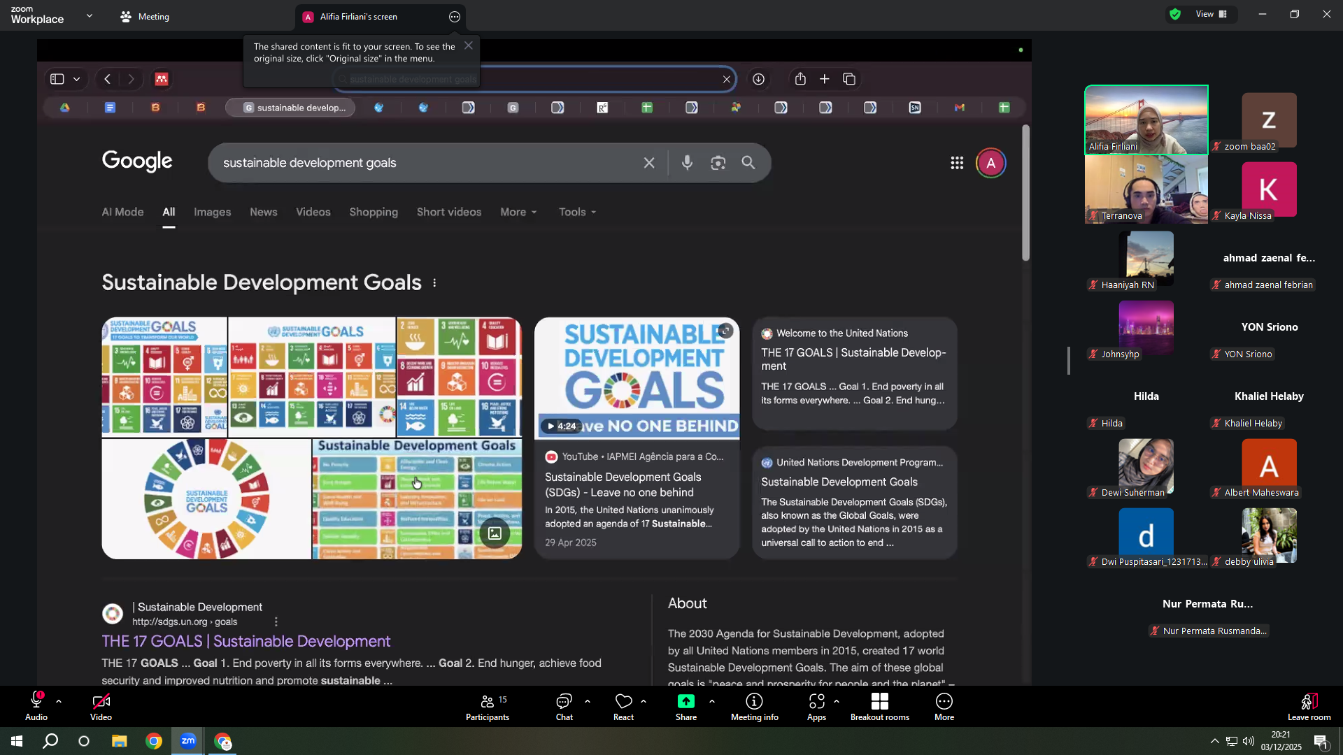Open Meeting info
The image size is (1343, 755).
tap(754, 706)
